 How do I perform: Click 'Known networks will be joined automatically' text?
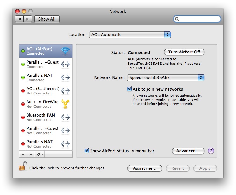tap(167, 95)
